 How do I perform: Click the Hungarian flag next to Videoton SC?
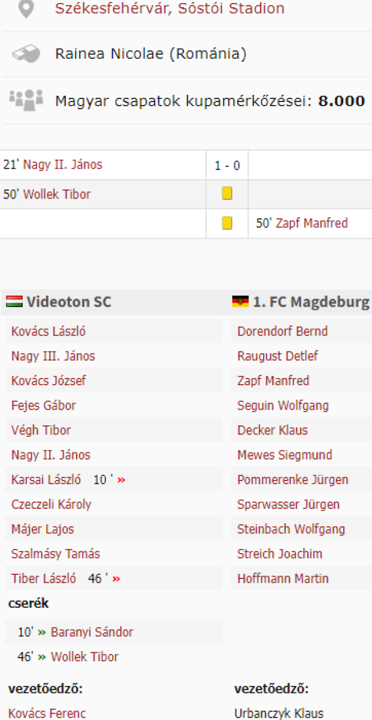(14, 301)
